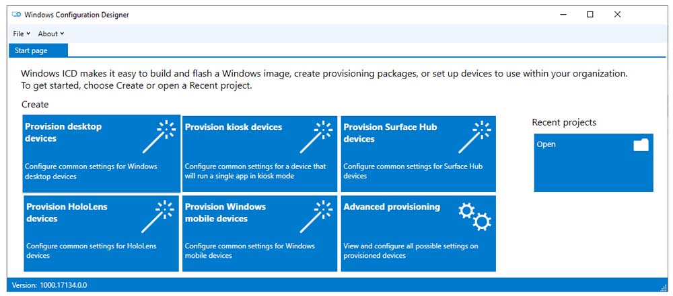Expand the File menu dropdown arrow
Image resolution: width=673 pixels, height=296 pixels.
point(29,34)
